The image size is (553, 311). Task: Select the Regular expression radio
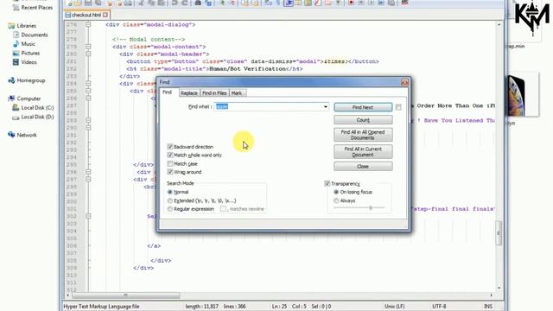click(170, 209)
